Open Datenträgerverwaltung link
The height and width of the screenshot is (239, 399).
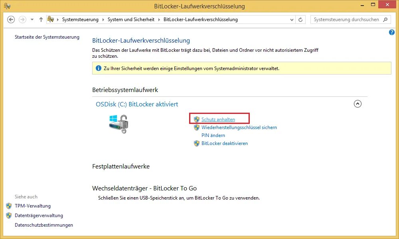[39, 215]
